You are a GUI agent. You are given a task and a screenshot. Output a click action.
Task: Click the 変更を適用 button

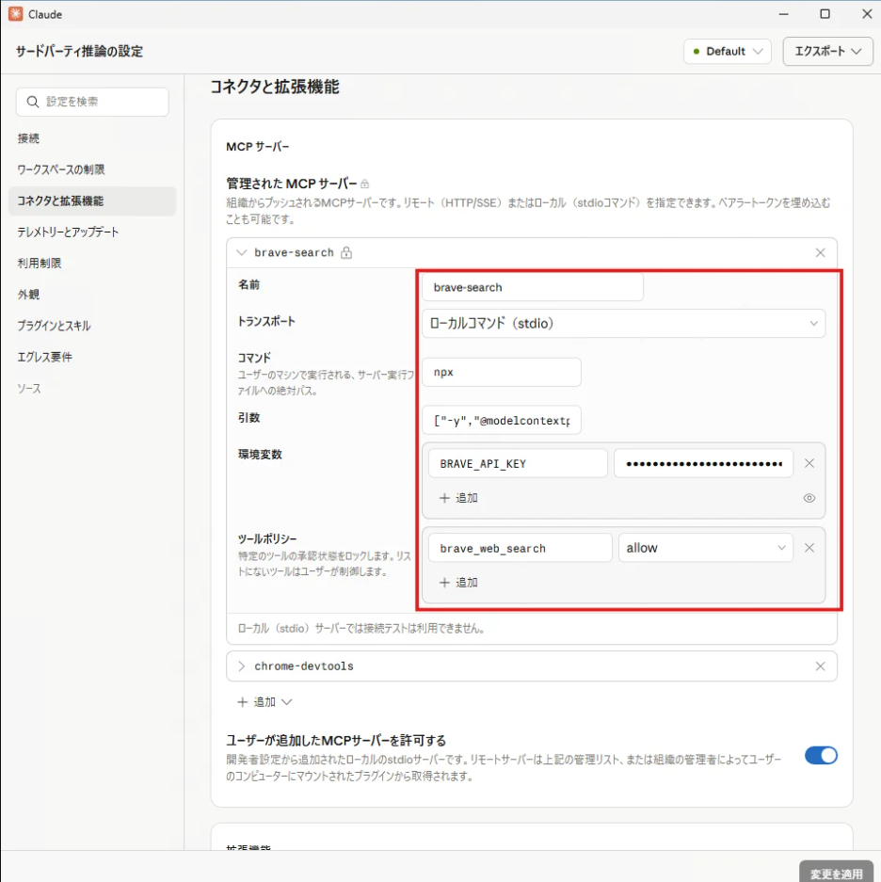tap(836, 873)
